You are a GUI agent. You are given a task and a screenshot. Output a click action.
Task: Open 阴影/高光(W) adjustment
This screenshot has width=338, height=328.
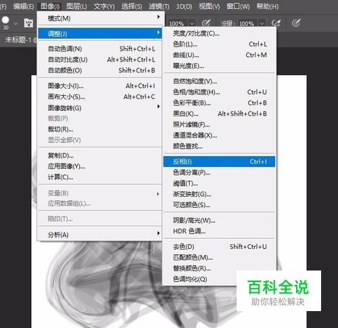[219, 220]
